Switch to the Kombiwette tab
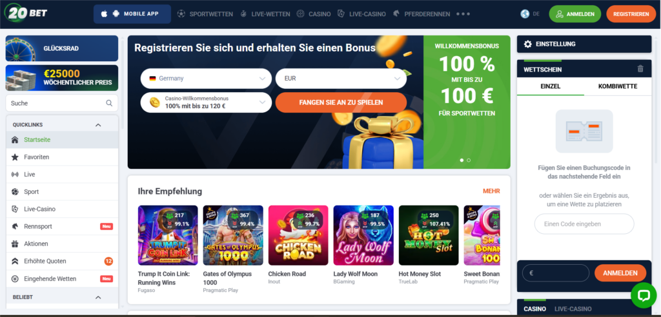The height and width of the screenshot is (317, 661). (x=618, y=86)
